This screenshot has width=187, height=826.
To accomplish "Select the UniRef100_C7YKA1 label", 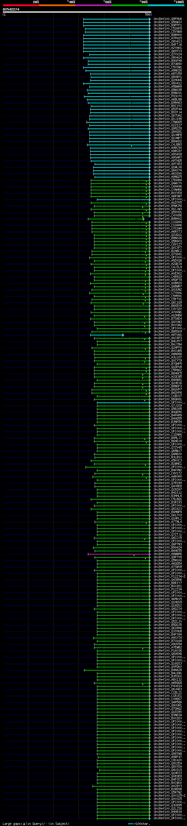I will point(168,293).
